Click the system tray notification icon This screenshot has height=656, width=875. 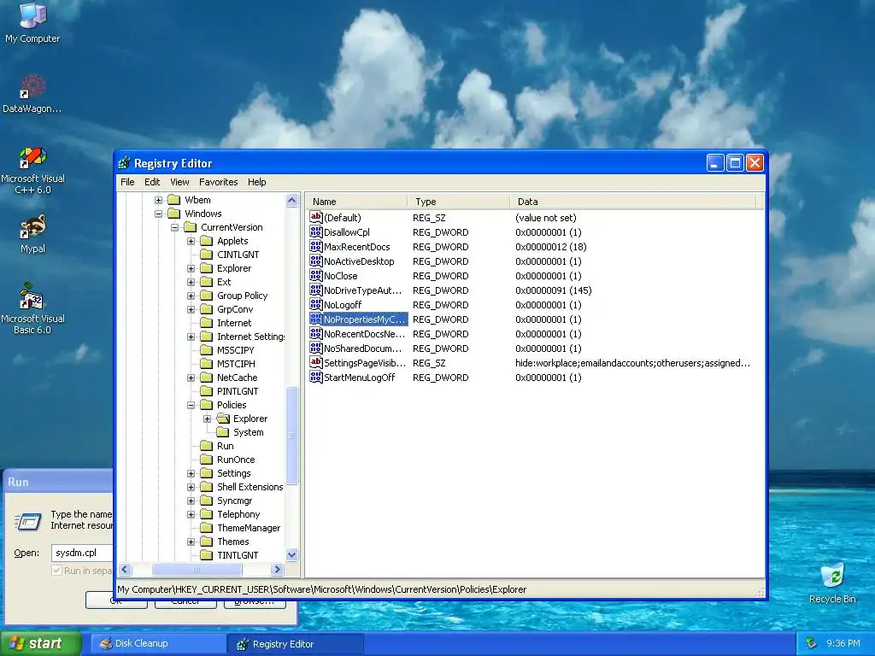[x=812, y=643]
